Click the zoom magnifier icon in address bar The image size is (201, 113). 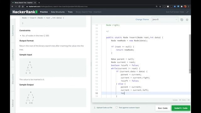point(156,6)
